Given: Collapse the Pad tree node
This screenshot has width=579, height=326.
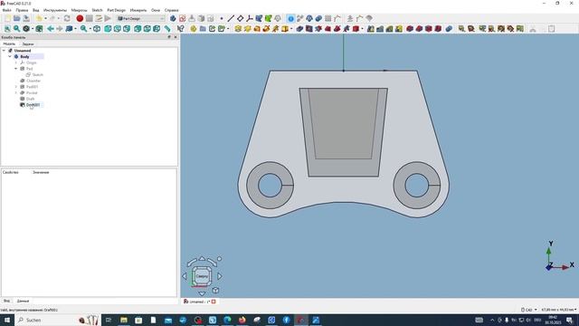Looking at the screenshot, I should point(16,69).
